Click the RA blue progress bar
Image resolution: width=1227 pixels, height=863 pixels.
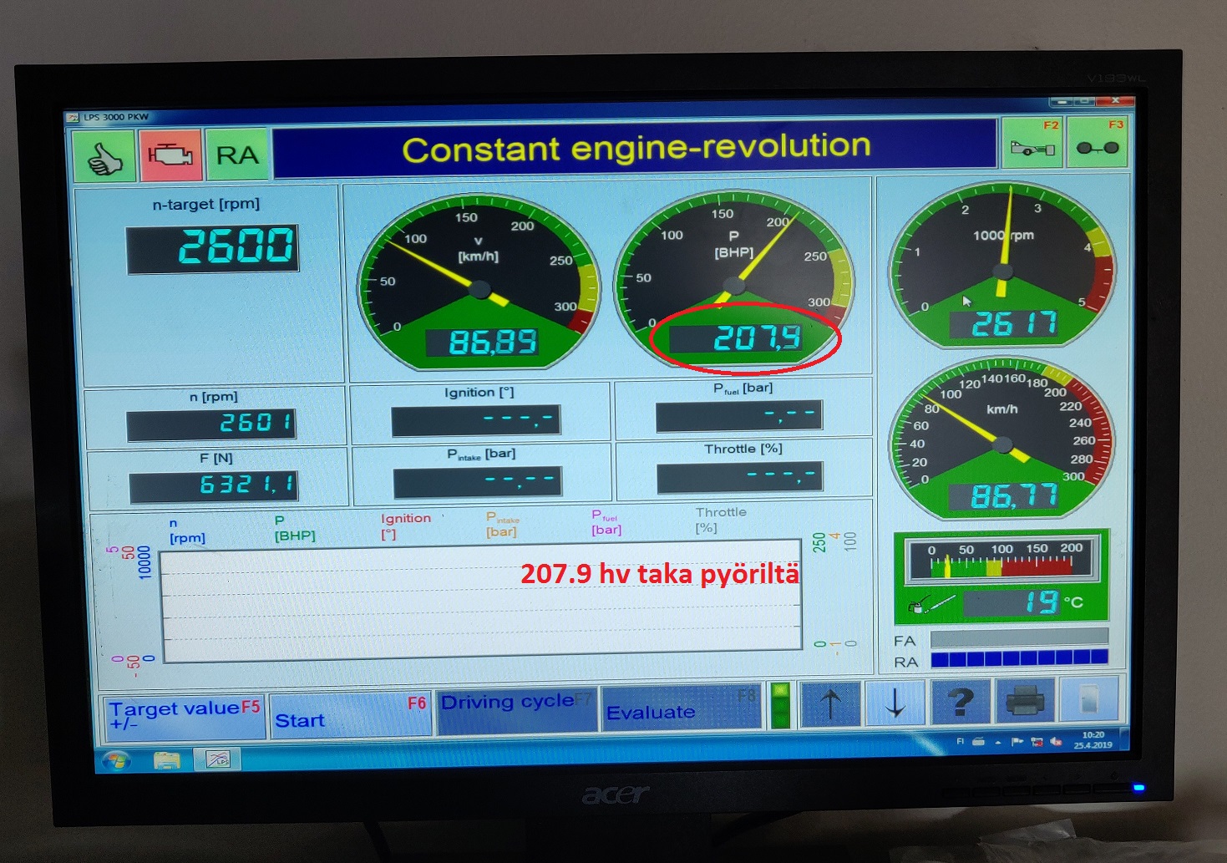1019,658
